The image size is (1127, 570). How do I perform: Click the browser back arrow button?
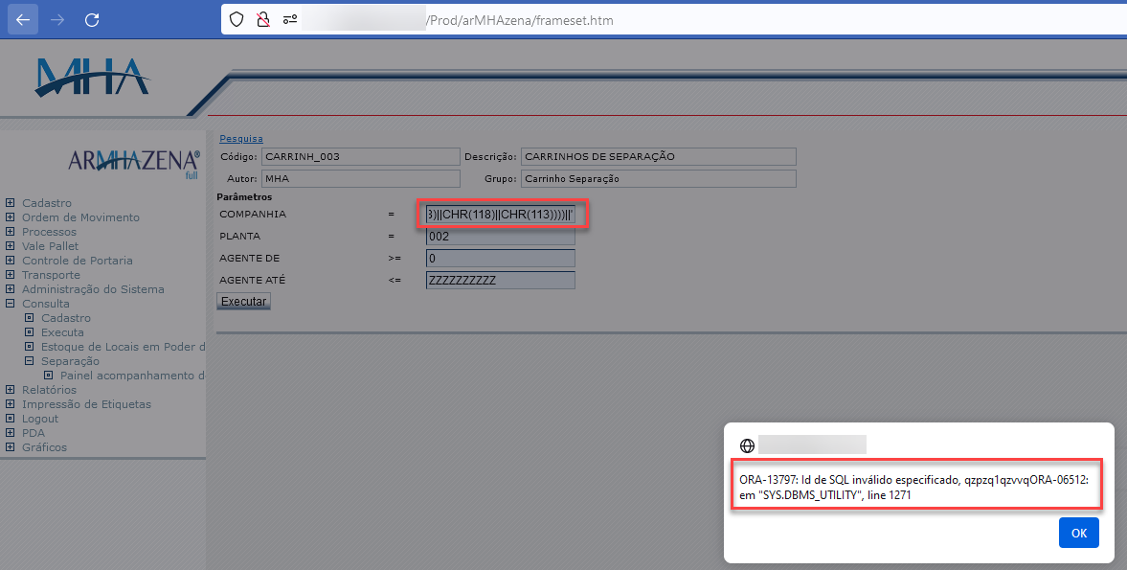point(23,19)
